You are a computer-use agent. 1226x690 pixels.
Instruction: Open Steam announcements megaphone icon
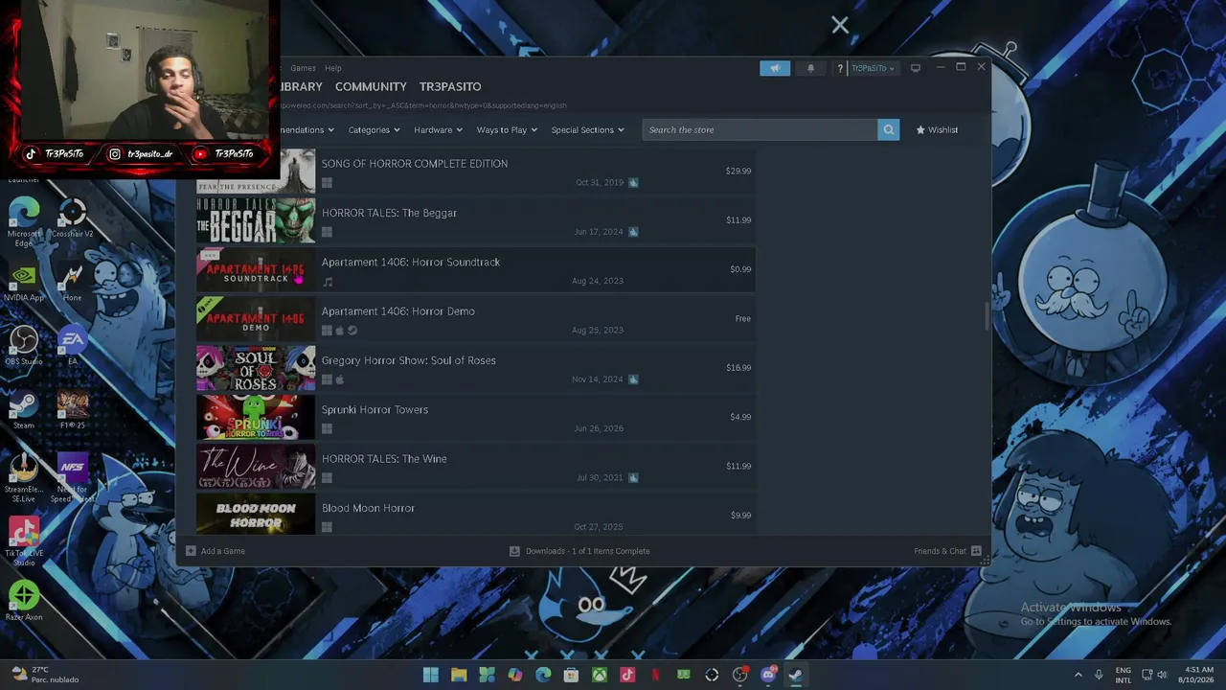click(775, 68)
